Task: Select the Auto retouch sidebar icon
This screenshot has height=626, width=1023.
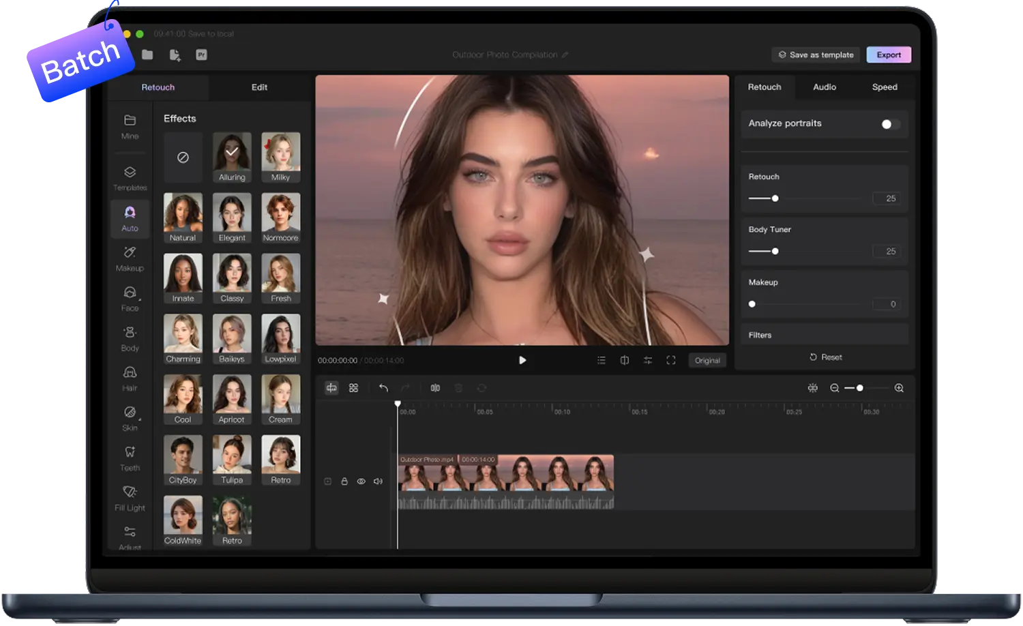Action: (x=130, y=219)
